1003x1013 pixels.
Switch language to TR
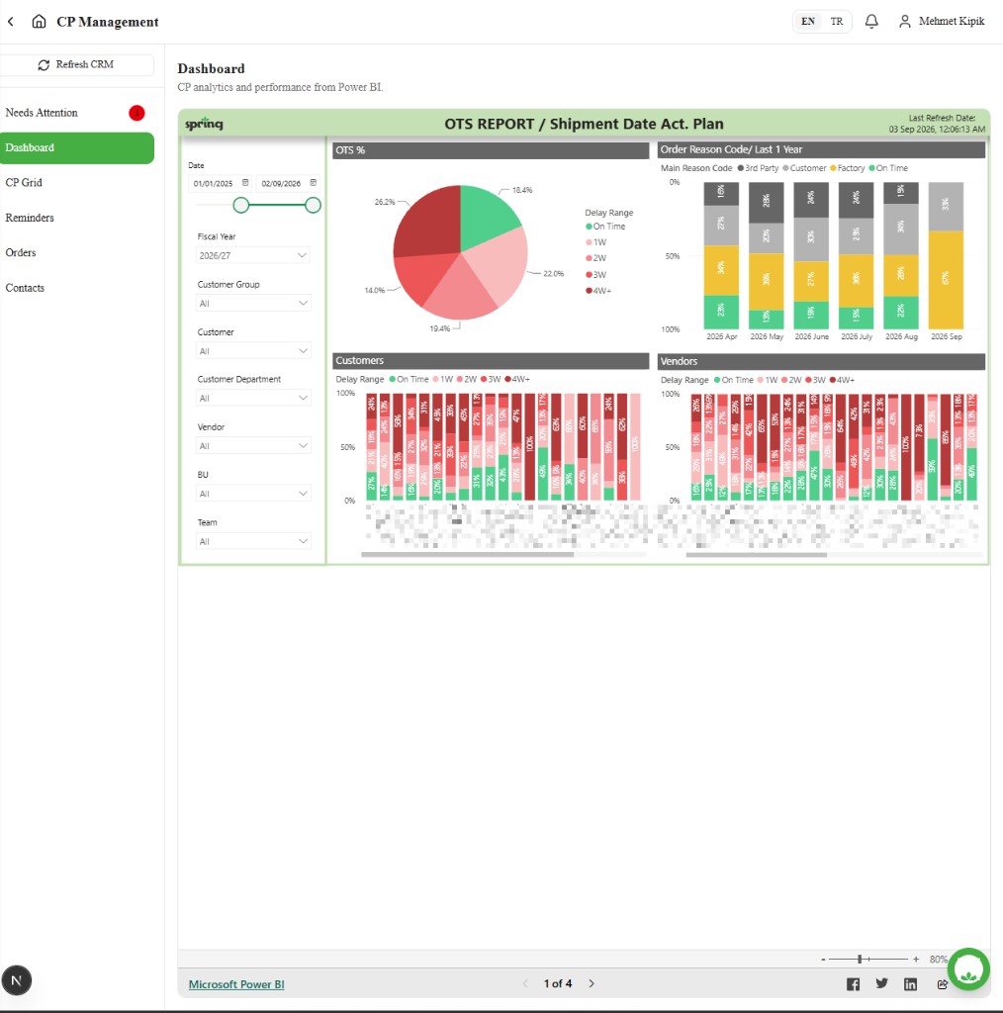(x=837, y=22)
